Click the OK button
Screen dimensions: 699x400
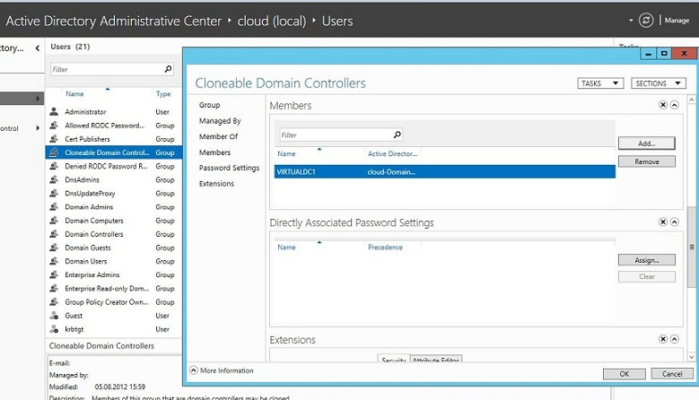(x=625, y=374)
